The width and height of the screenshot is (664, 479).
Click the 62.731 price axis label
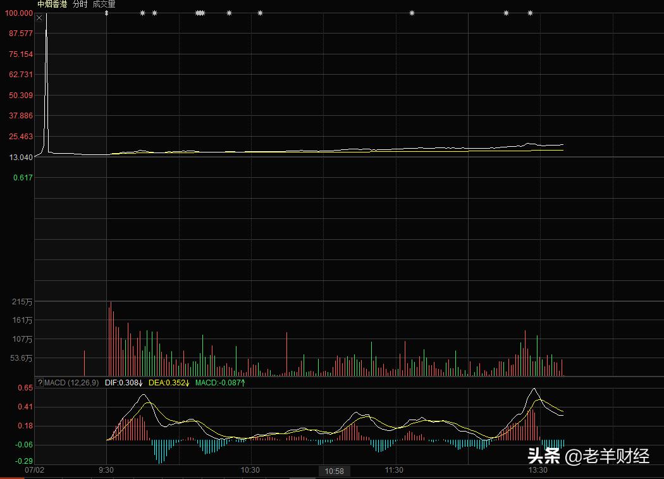(21, 75)
